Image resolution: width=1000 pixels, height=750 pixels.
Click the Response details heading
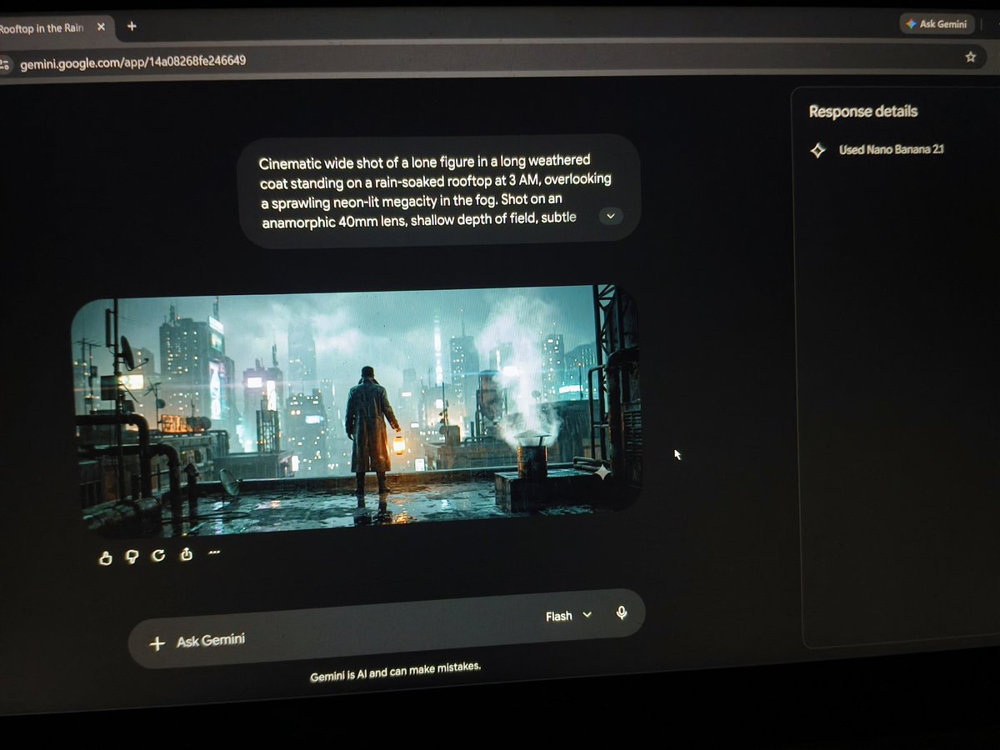point(862,112)
